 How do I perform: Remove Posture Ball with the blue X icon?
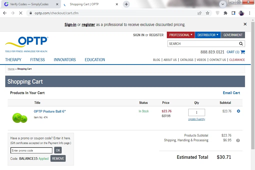tap(239, 111)
